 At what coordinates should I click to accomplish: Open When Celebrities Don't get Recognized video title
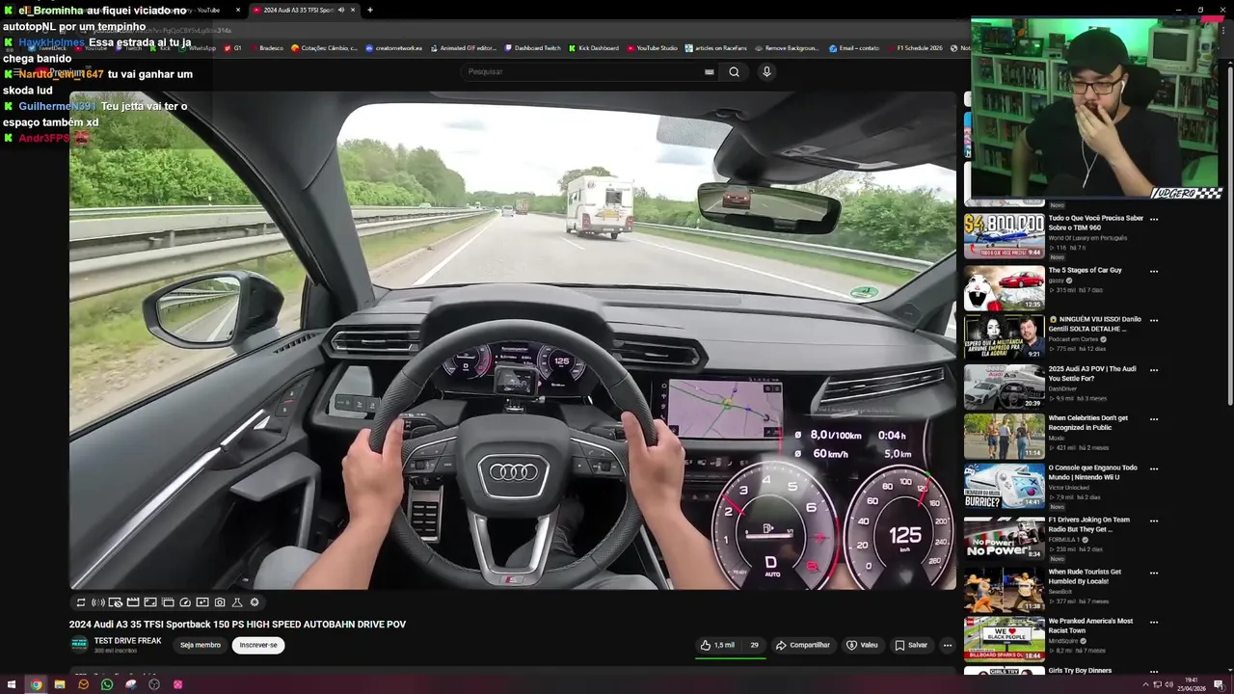[1088, 423]
